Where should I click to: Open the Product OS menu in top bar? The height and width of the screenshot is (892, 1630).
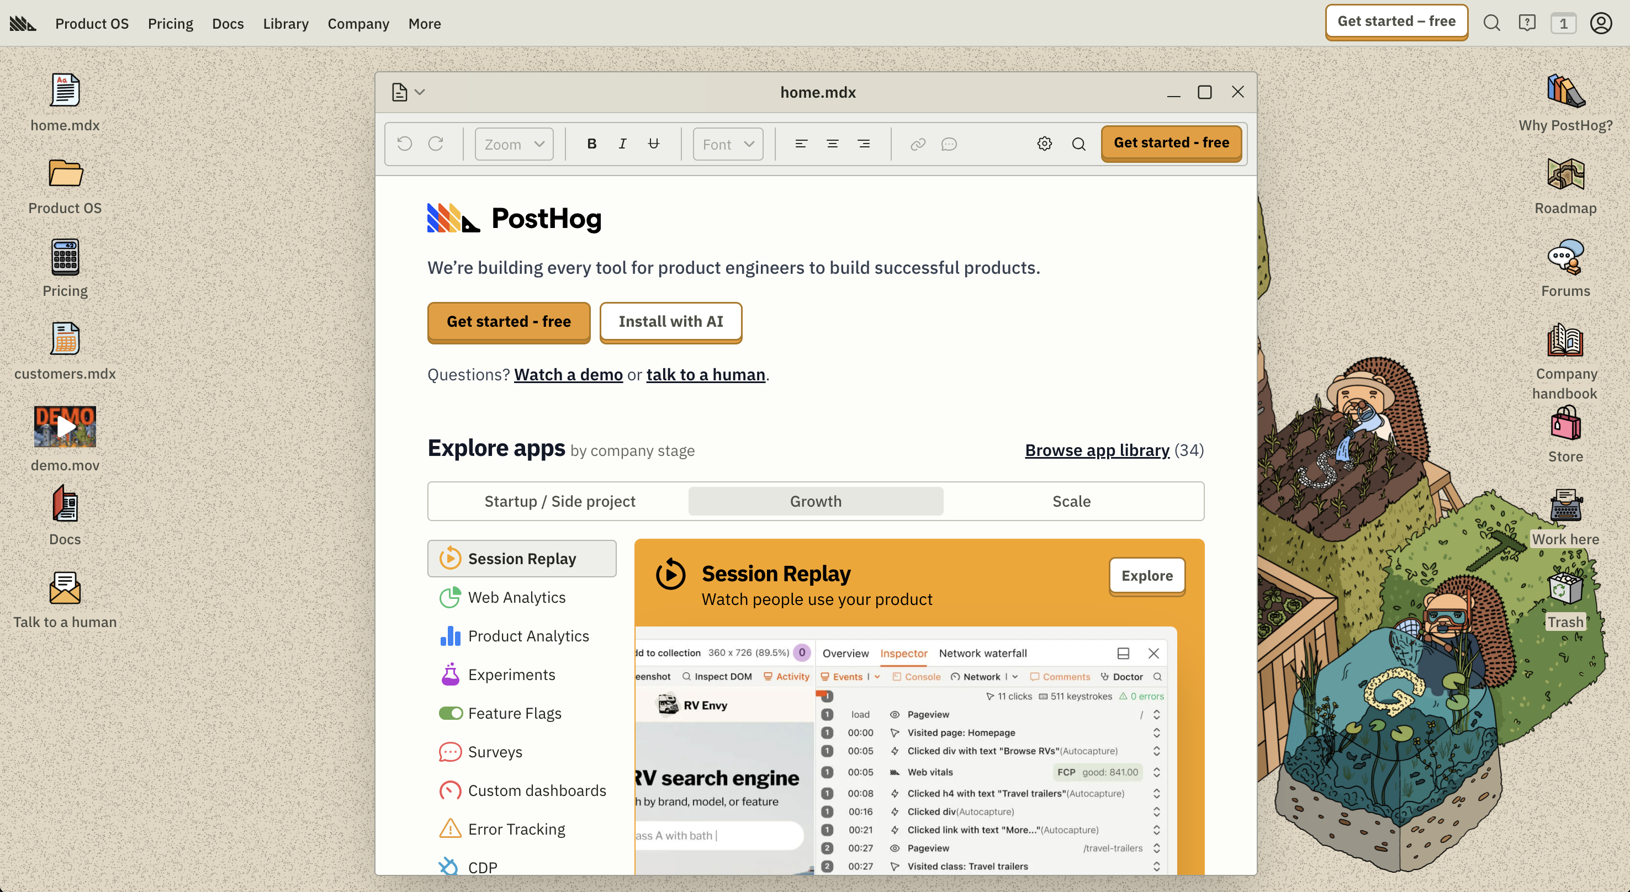coord(92,24)
